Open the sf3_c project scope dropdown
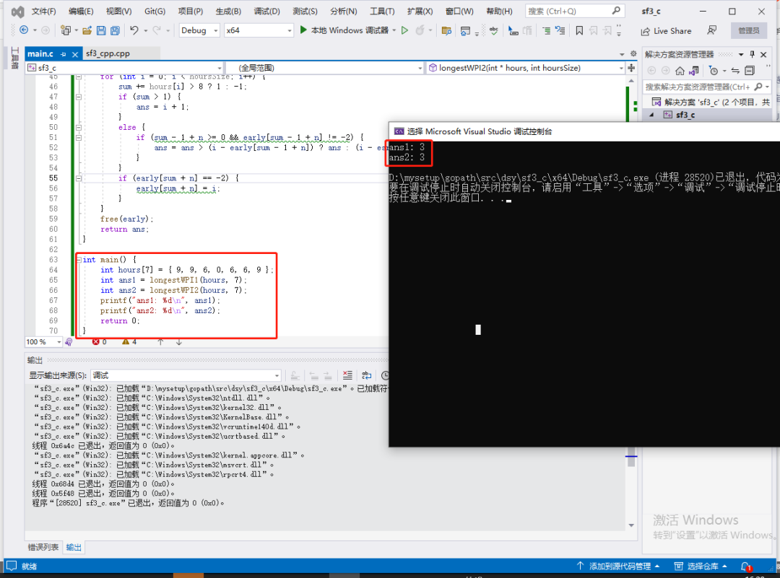780x578 pixels. pos(124,68)
